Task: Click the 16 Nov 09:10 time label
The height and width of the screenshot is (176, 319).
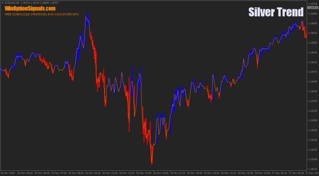Action: [76, 173]
